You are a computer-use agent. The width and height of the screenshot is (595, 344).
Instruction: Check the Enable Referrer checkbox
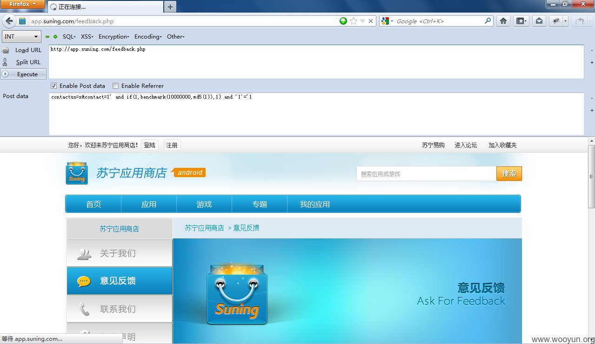116,86
